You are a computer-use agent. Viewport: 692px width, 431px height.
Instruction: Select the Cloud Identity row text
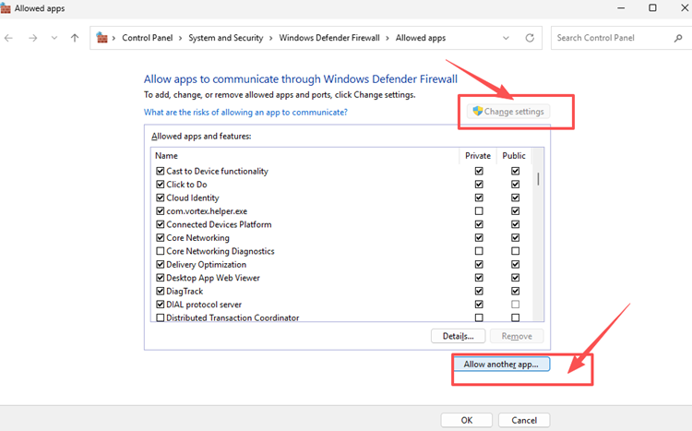[x=193, y=198]
